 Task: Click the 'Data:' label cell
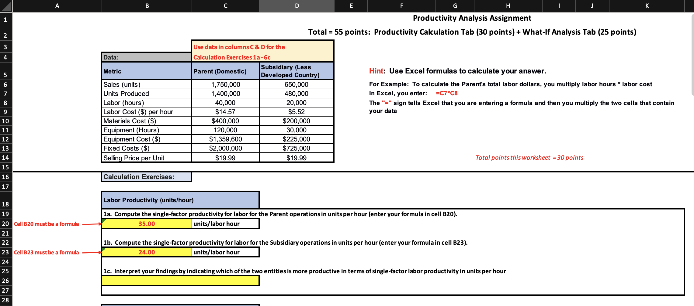147,57
